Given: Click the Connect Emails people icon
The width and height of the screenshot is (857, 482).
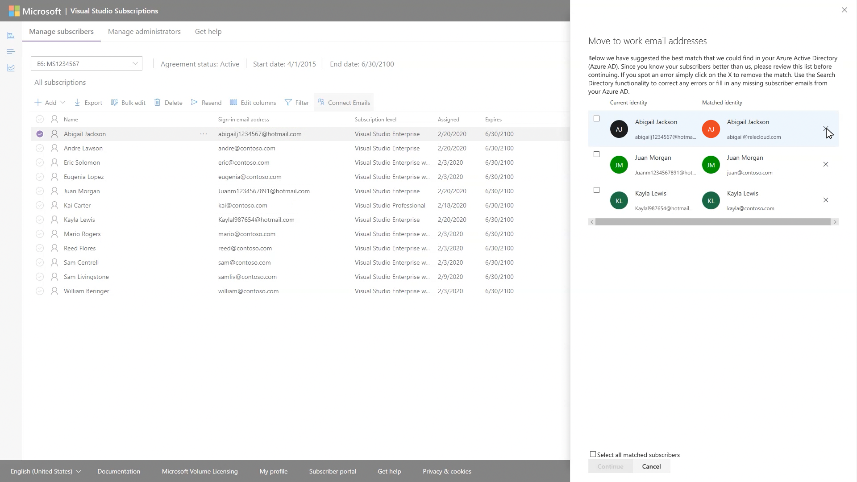Looking at the screenshot, I should pos(321,102).
